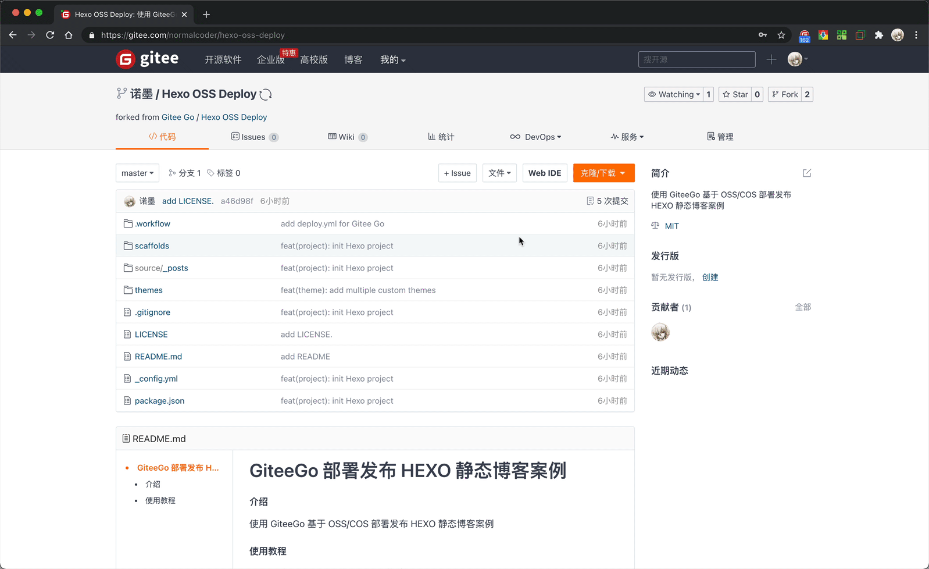The height and width of the screenshot is (569, 929).
Task: Open the 文件 dropdown
Action: click(x=499, y=173)
